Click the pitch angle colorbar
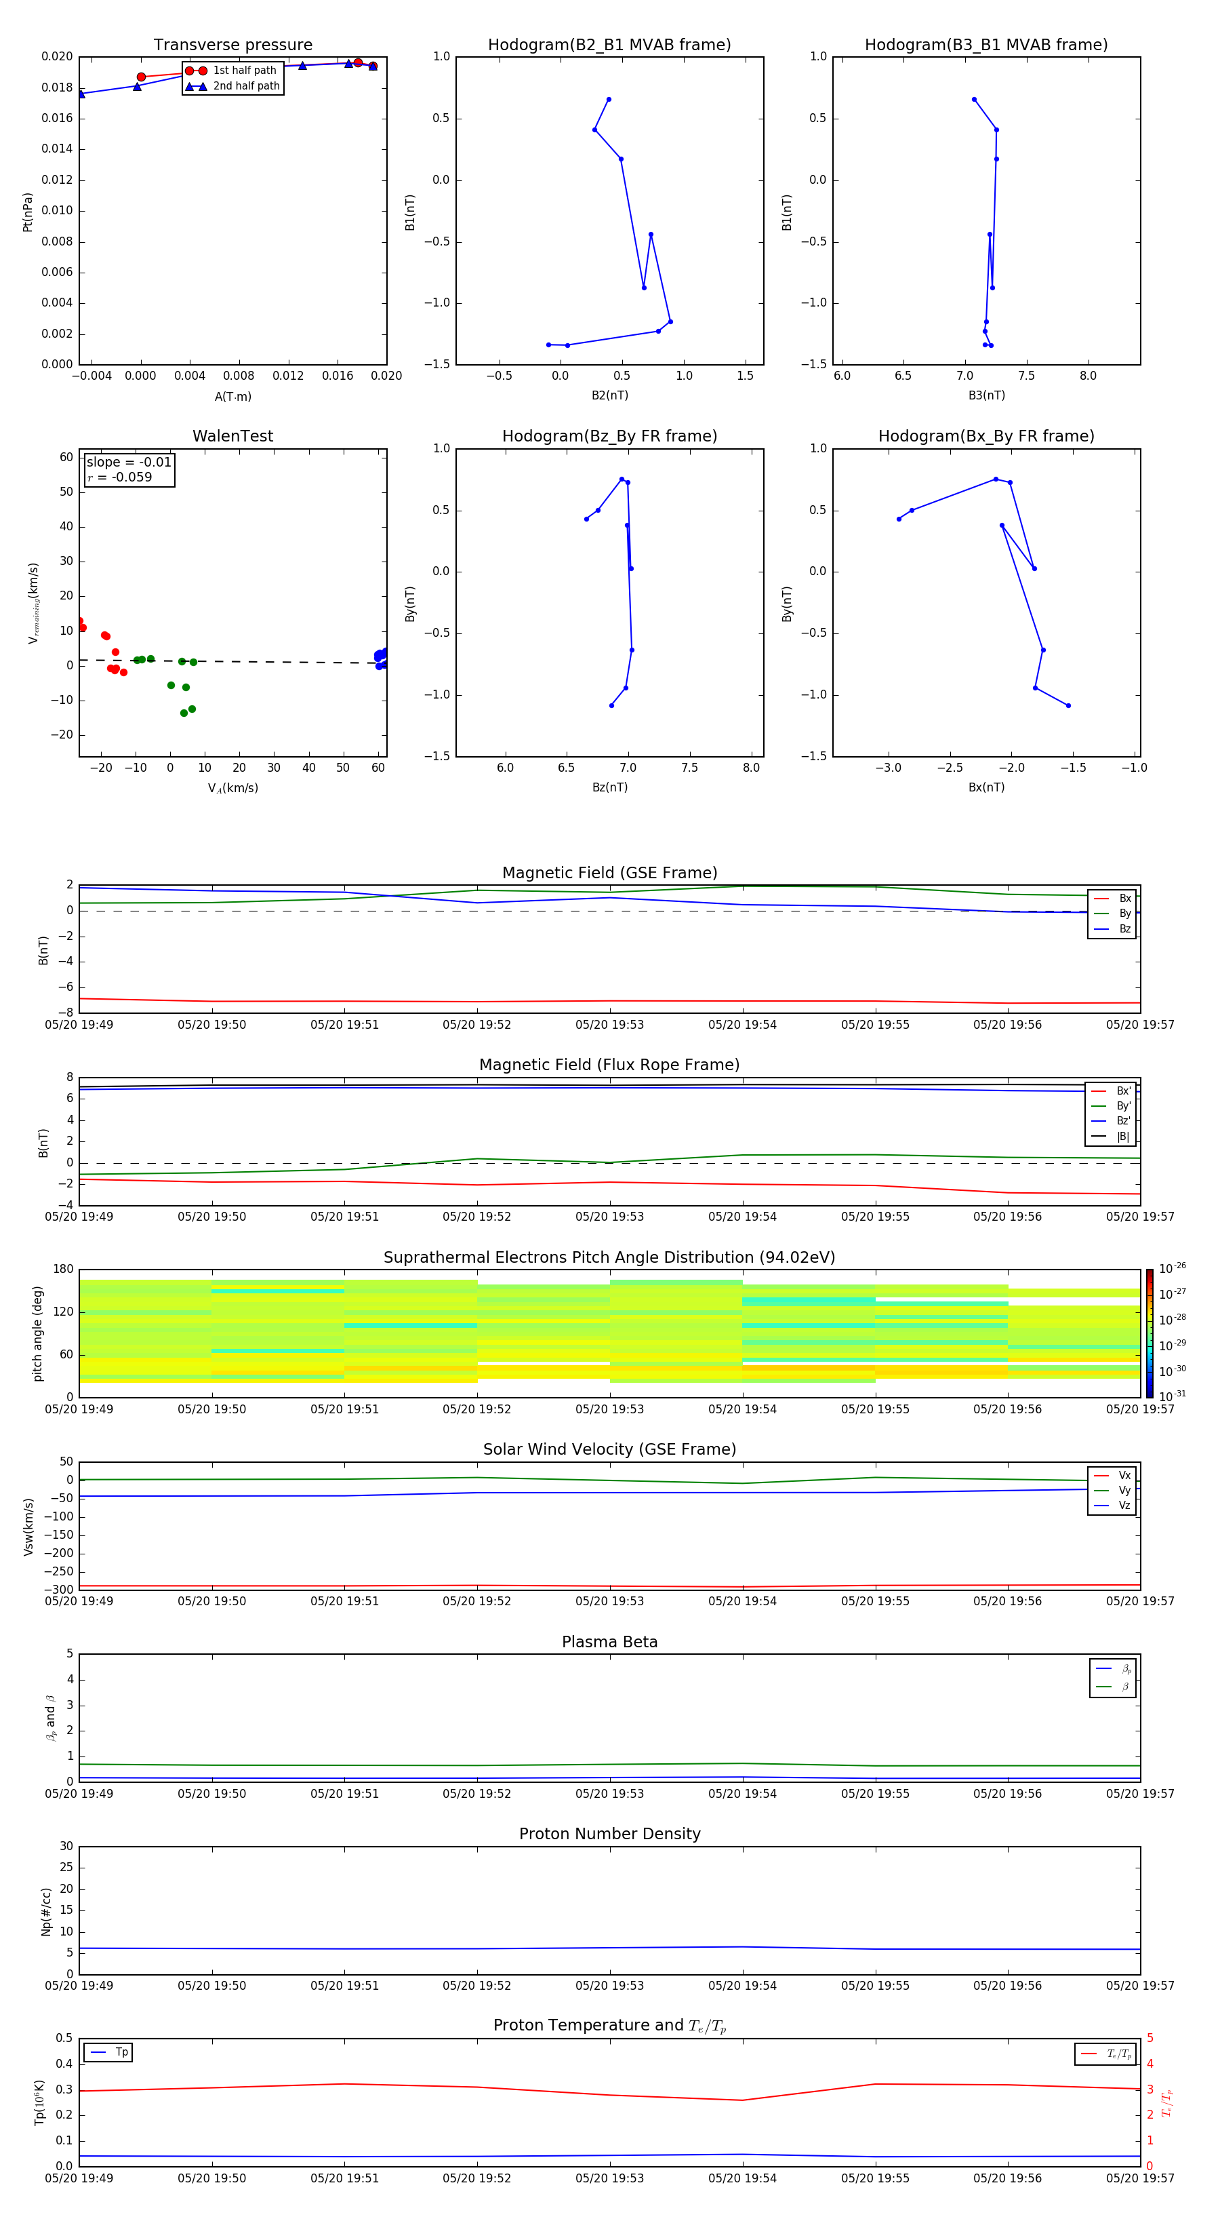Viewport: 1220px width, 2238px height. 1150,1333
